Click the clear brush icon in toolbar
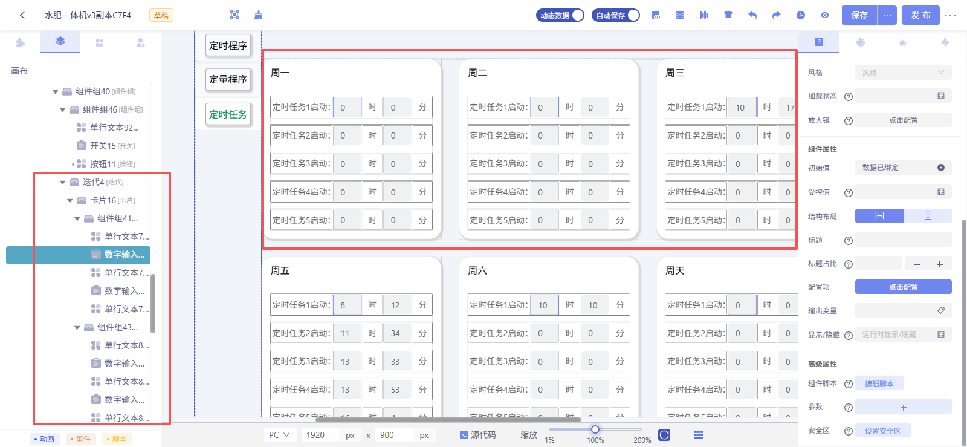The width and height of the screenshot is (967, 447). pos(259,15)
